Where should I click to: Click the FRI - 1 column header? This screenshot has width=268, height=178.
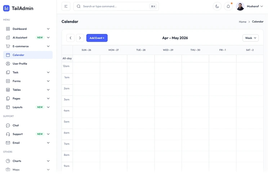click(x=223, y=50)
